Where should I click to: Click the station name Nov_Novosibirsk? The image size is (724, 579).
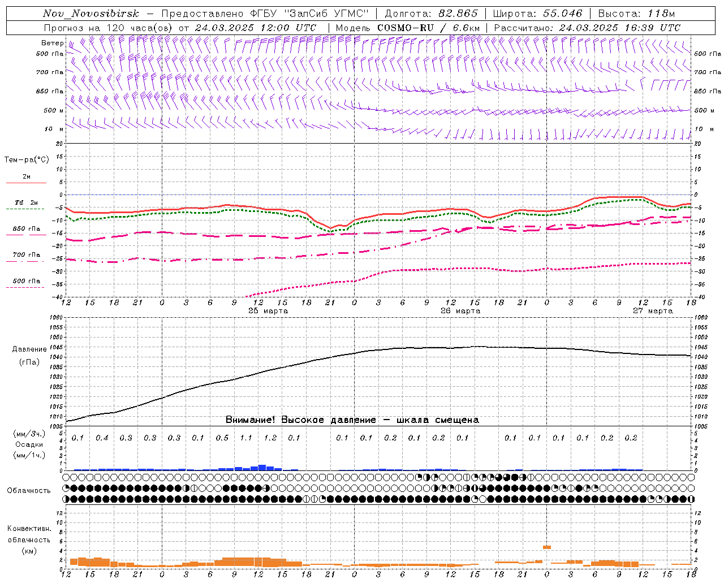(x=91, y=14)
